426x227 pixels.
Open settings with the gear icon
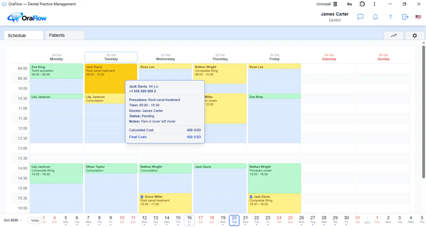[415, 36]
